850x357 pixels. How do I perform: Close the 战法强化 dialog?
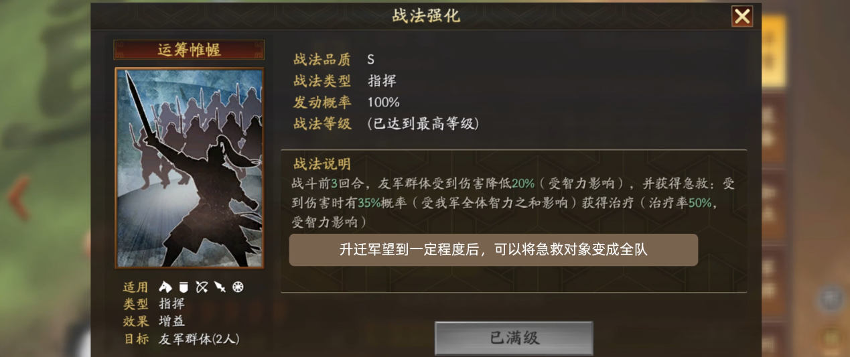pyautogui.click(x=742, y=16)
